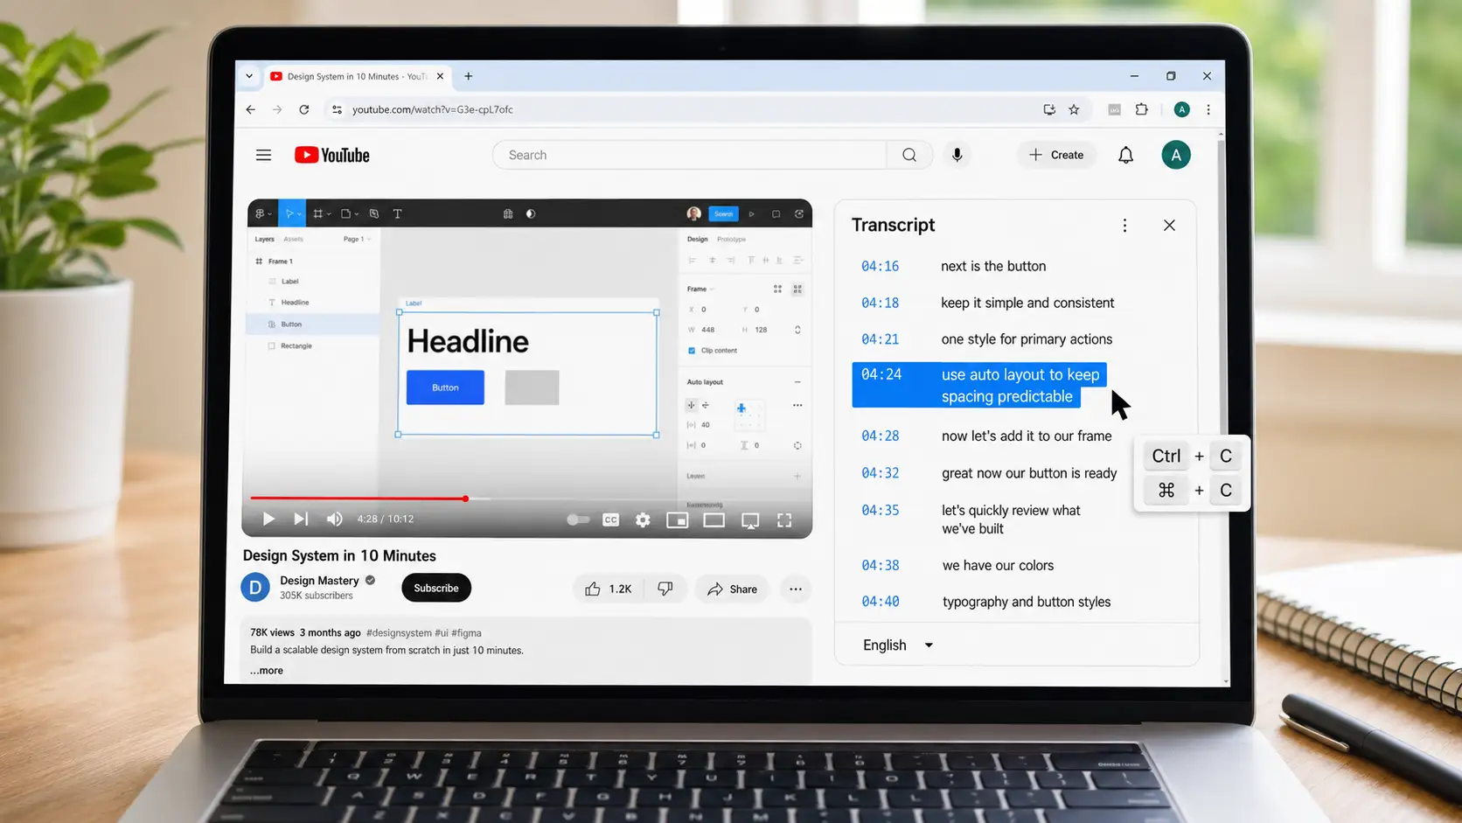
Task: Open the Chrome three-dot menu
Action: click(1208, 109)
